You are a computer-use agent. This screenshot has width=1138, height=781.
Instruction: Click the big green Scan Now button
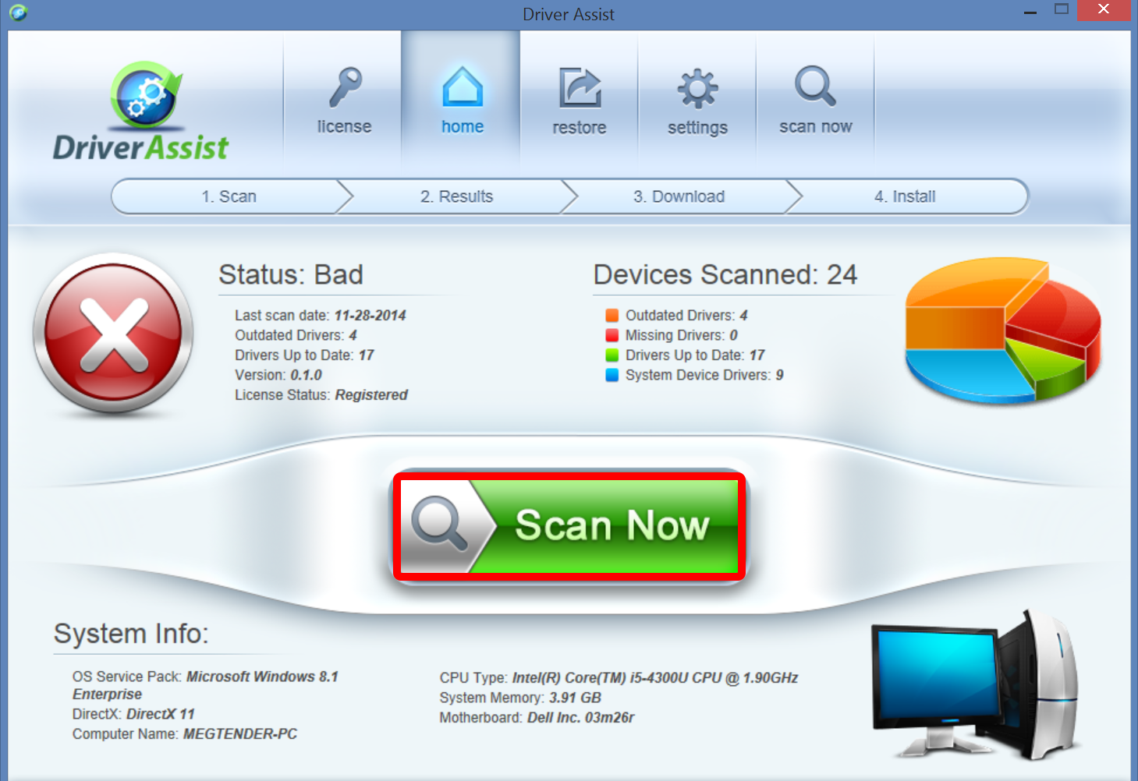(569, 525)
